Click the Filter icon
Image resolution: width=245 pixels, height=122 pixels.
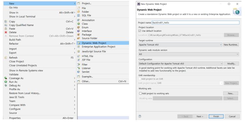point(79,64)
